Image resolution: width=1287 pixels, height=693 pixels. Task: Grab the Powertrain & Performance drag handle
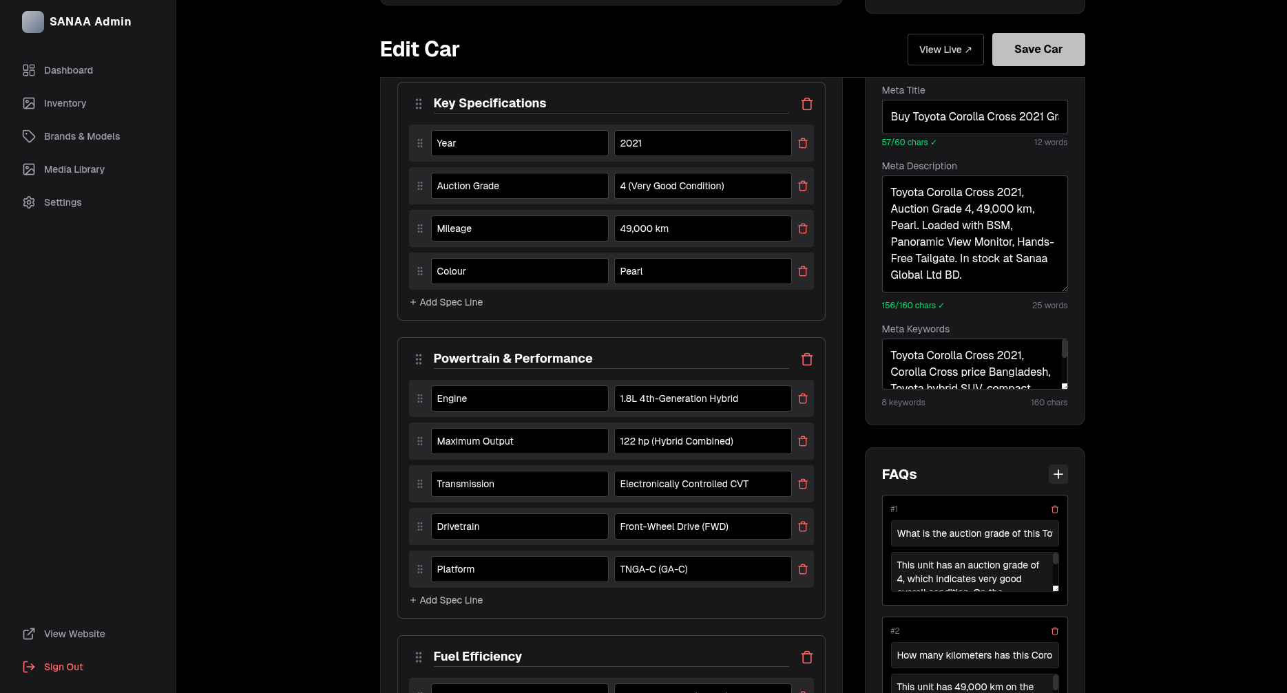[419, 359]
